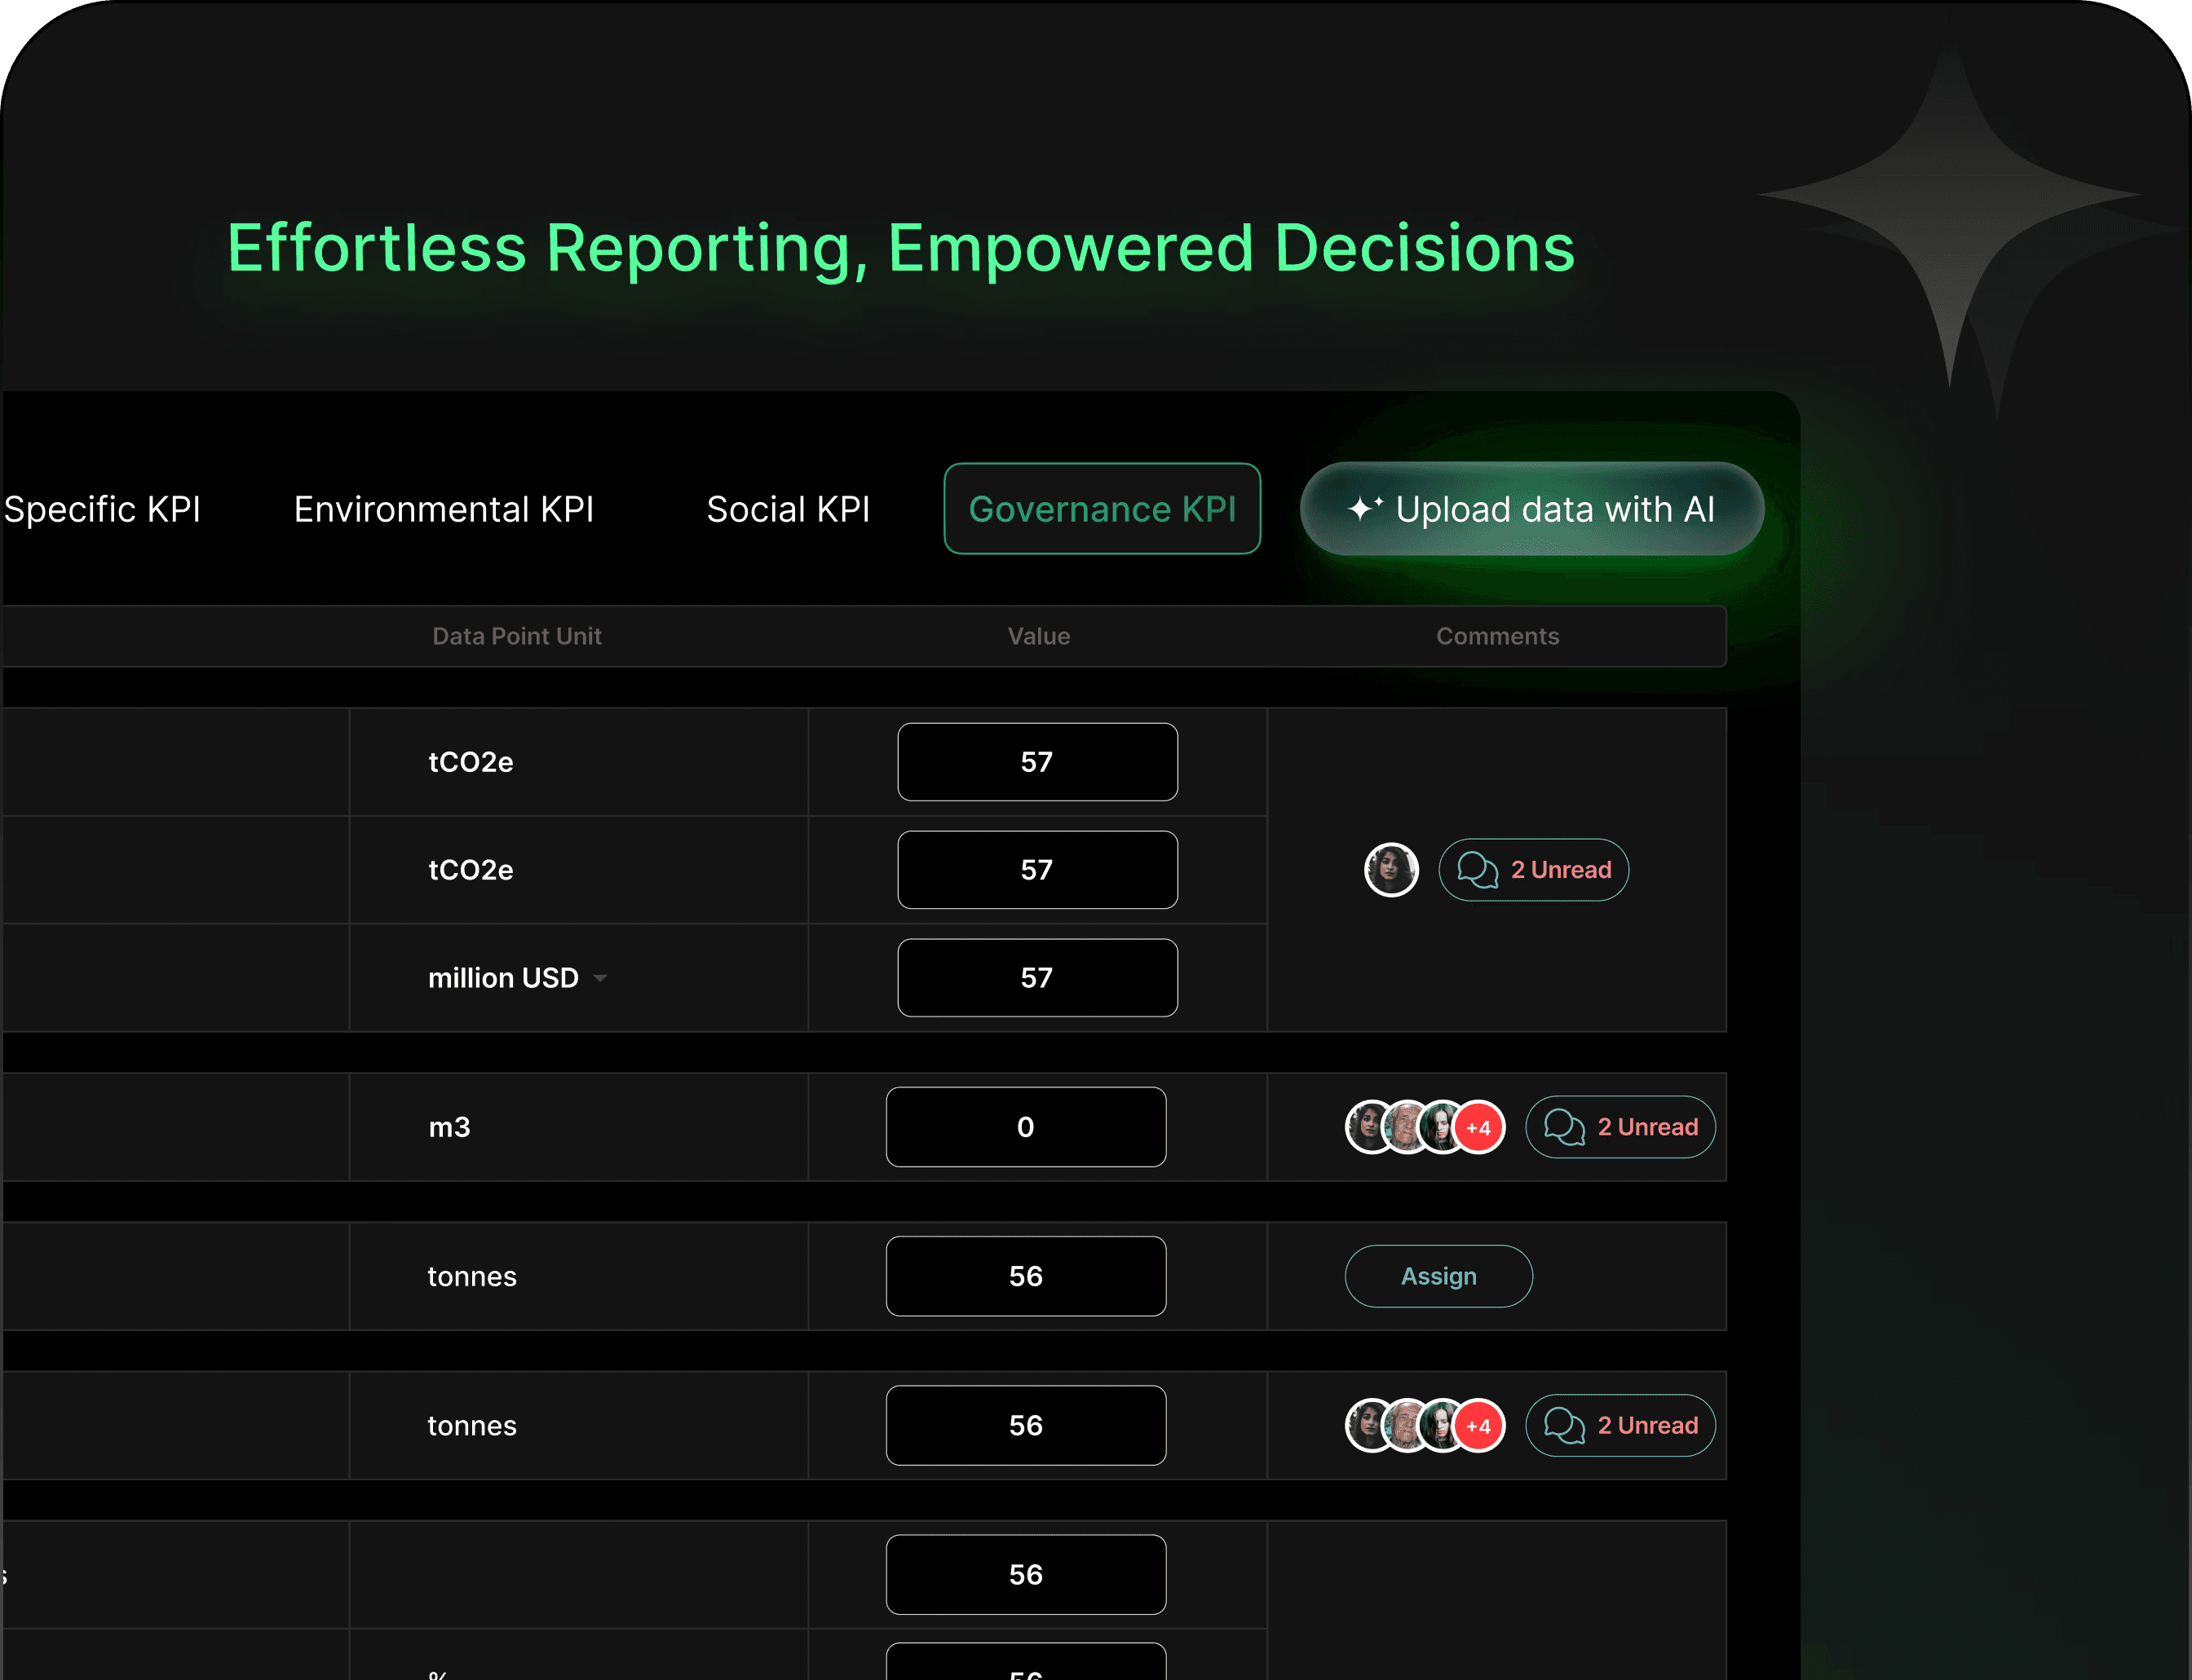Viewport: 2192px width, 1680px height.
Task: Click the first tCO2e value field showing 57
Action: coord(1036,762)
